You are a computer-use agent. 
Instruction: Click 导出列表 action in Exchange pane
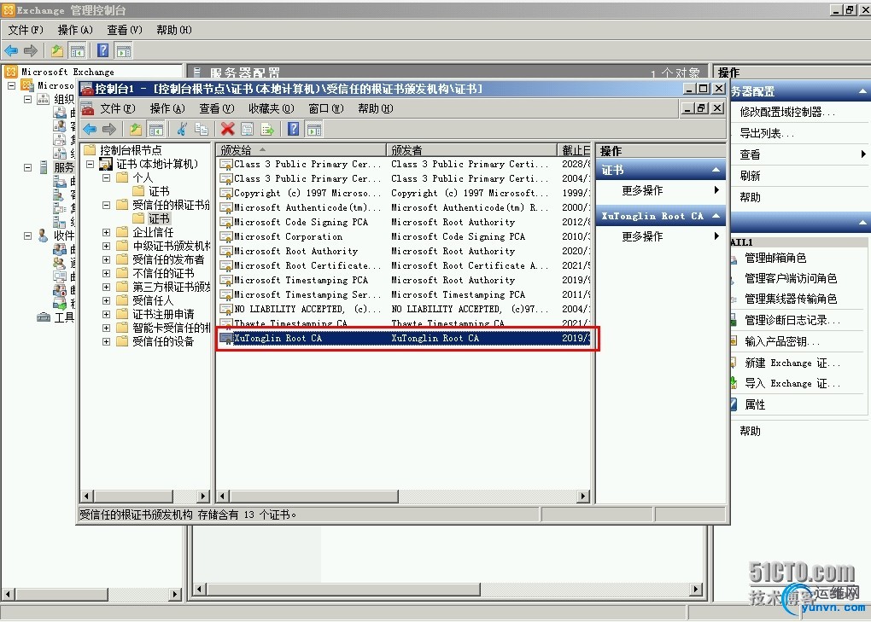pyautogui.click(x=767, y=133)
